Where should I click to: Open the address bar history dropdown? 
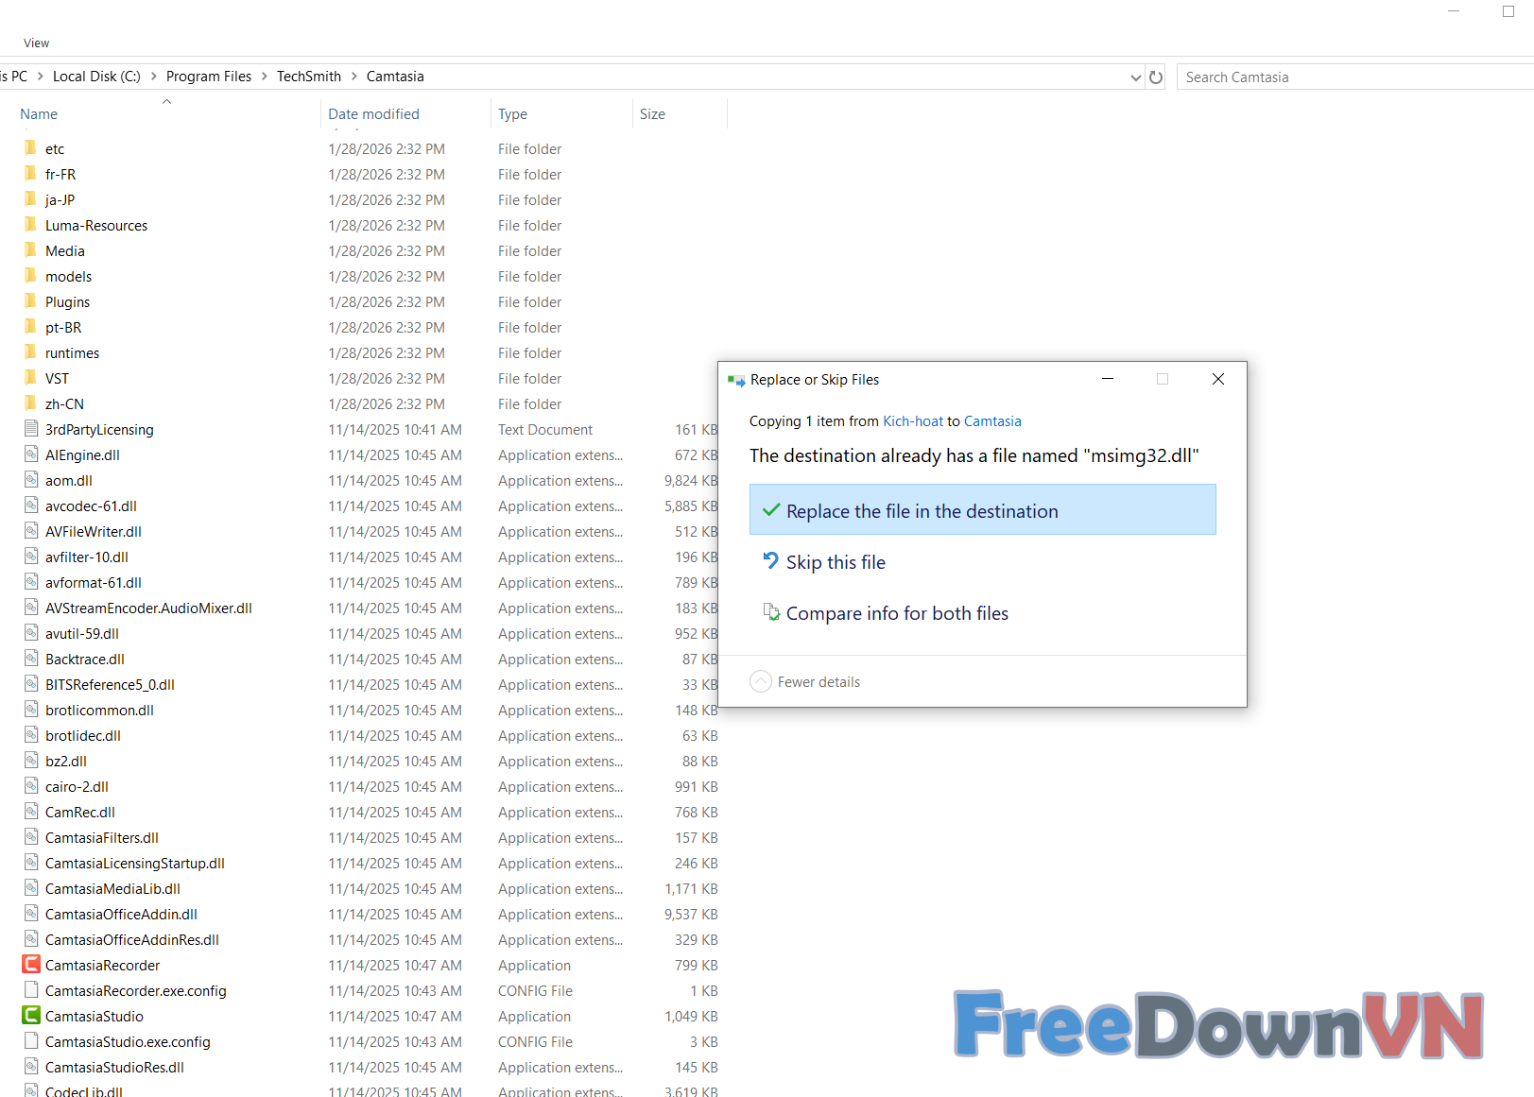pos(1135,77)
